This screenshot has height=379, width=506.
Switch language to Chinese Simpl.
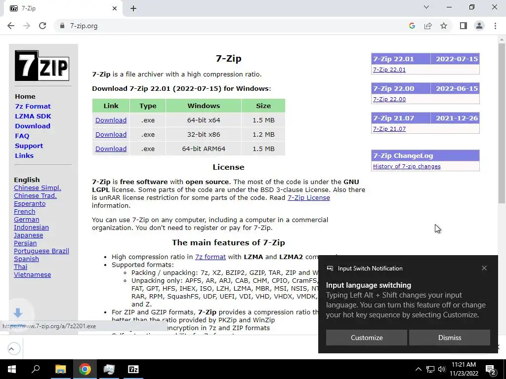coord(38,188)
